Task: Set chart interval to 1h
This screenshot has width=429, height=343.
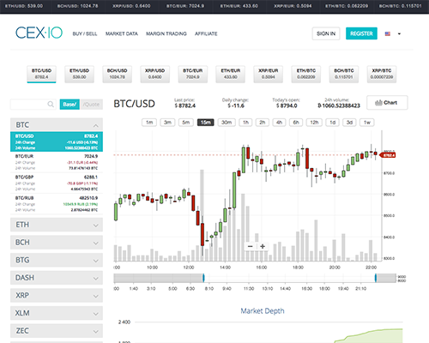Action: click(245, 123)
